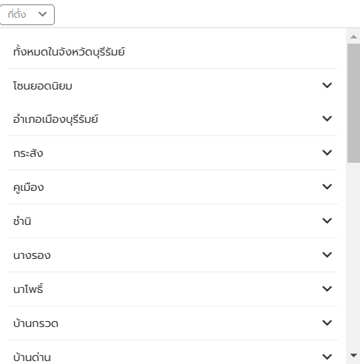Click the vertical scrollbar thumb

pyautogui.click(x=353, y=103)
